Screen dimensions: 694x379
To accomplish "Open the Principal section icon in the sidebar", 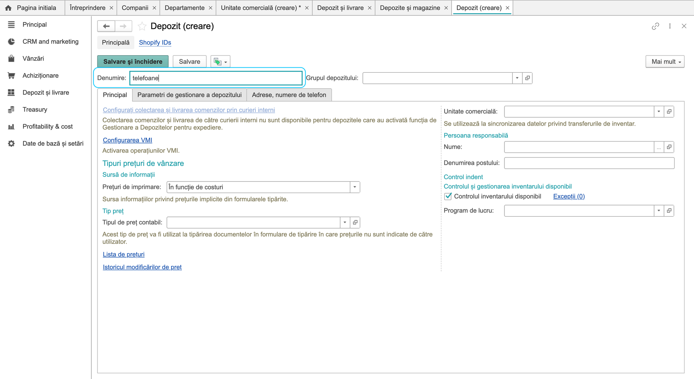I will click(x=11, y=24).
